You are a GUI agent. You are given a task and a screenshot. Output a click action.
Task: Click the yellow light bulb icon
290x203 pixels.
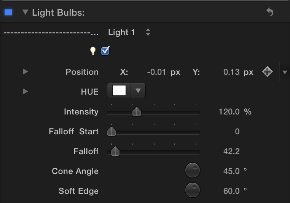point(92,51)
